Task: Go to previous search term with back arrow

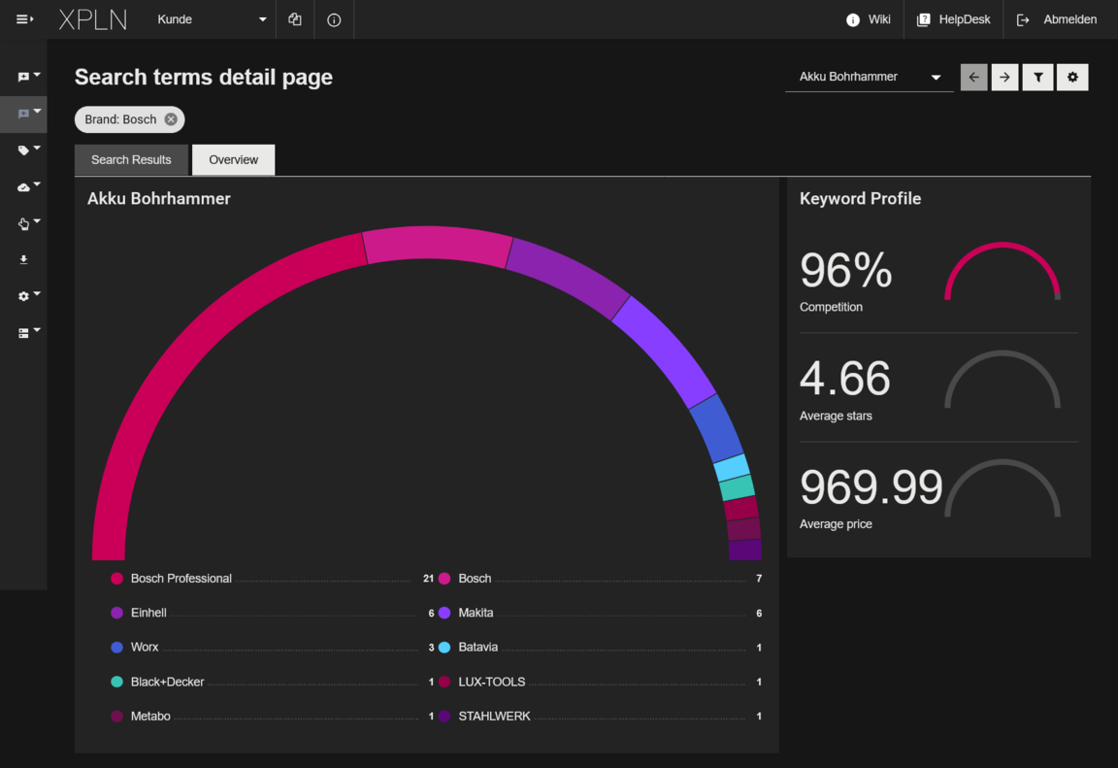Action: pyautogui.click(x=974, y=77)
